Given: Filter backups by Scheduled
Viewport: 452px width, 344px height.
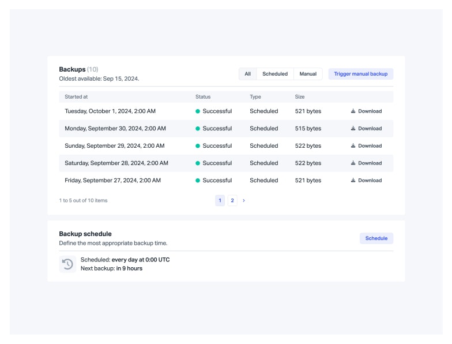Looking at the screenshot, I should click(275, 74).
